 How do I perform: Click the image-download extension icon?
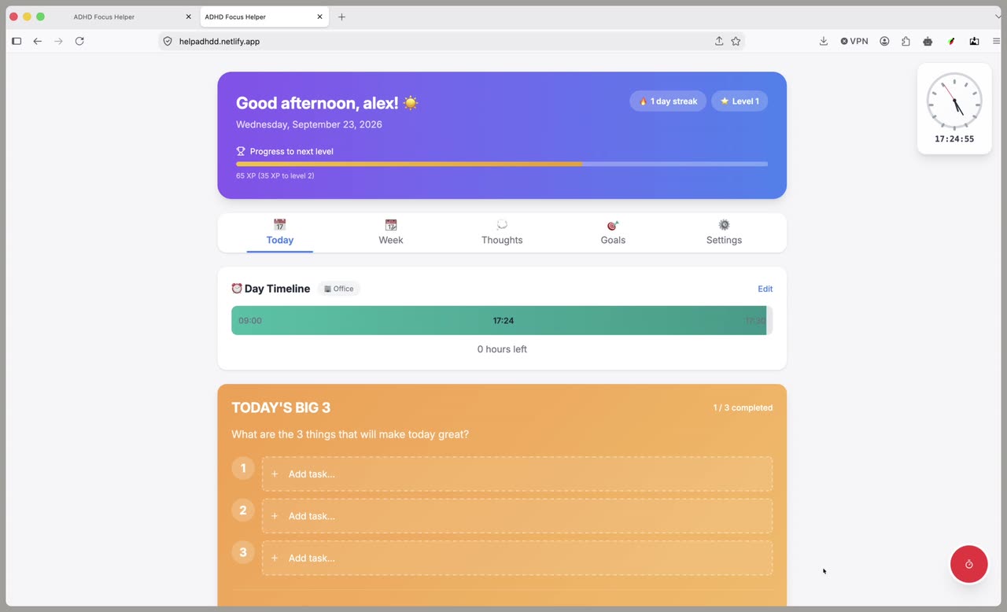click(x=974, y=41)
